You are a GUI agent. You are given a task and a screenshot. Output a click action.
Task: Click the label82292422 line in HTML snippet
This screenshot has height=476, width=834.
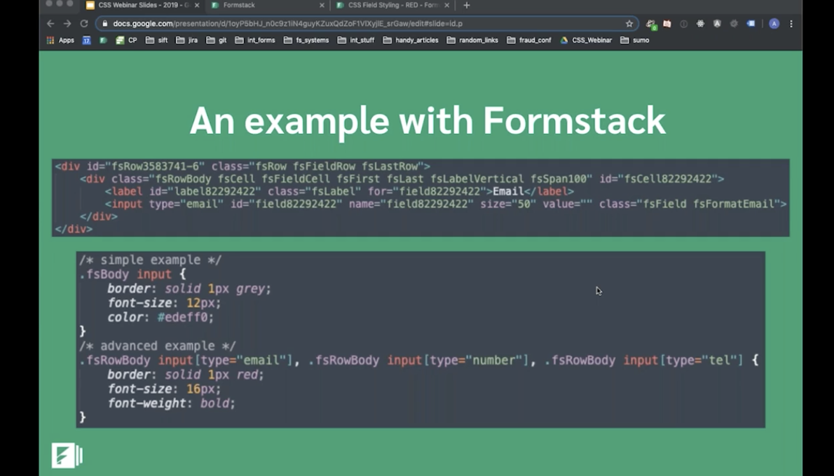339,191
